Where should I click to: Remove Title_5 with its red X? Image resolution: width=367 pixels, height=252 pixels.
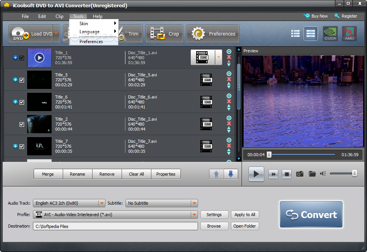coord(229,79)
